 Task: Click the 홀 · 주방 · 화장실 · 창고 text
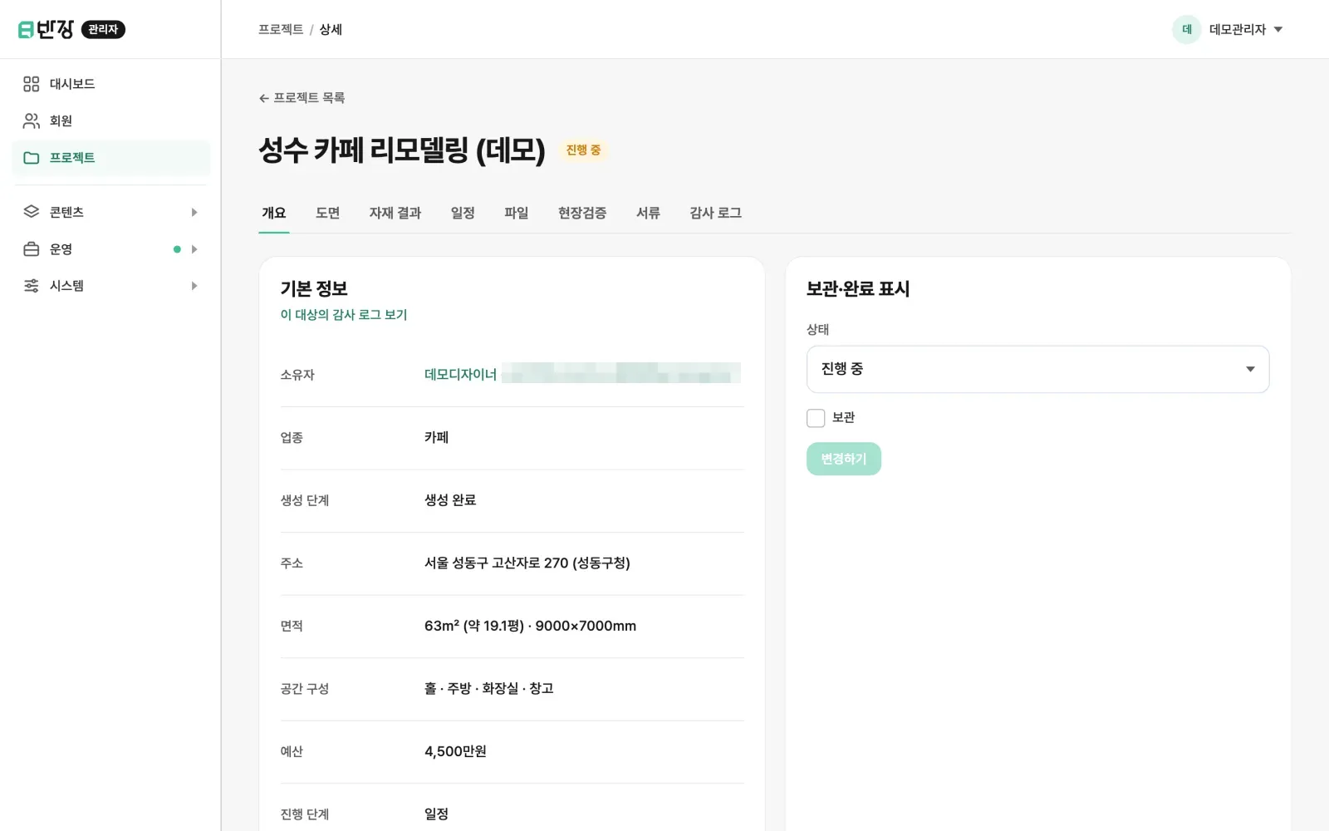(x=488, y=689)
